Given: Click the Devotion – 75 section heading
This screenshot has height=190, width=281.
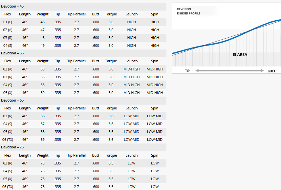Looking at the screenshot, I should click(12, 147).
